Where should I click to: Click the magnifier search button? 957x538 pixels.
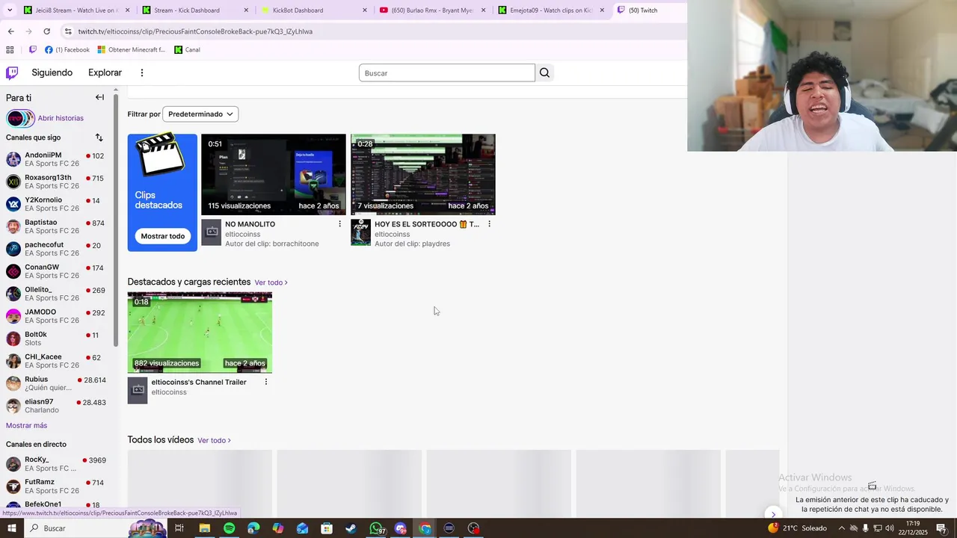point(544,72)
